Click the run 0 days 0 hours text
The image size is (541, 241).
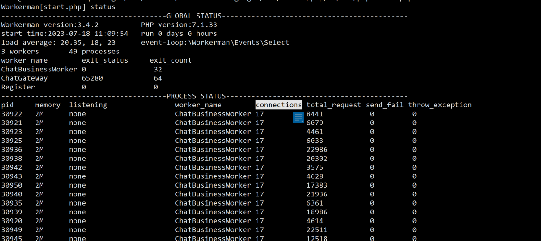point(179,34)
